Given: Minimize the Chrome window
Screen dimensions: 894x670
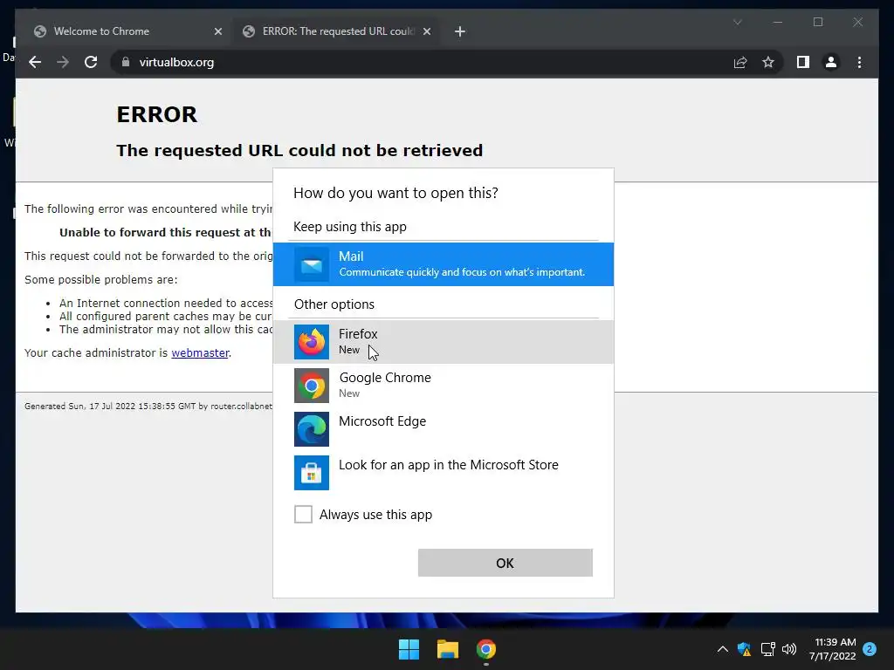Looking at the screenshot, I should pyautogui.click(x=778, y=22).
